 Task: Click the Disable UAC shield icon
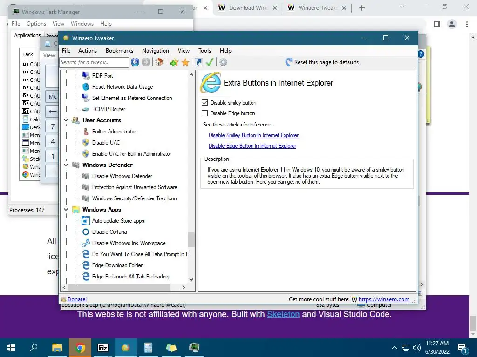pyautogui.click(x=86, y=143)
